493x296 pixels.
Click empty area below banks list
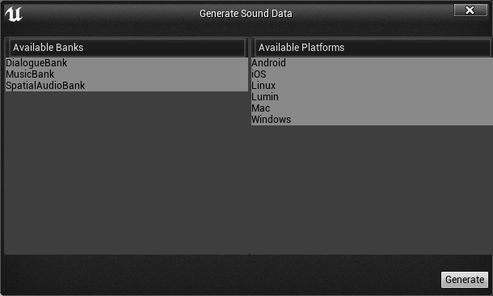[x=126, y=172]
